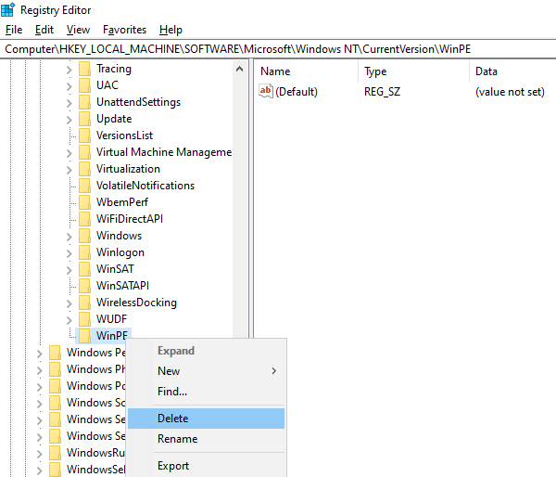This screenshot has height=477, width=556.
Task: Click the registry path address bar
Action: click(278, 49)
